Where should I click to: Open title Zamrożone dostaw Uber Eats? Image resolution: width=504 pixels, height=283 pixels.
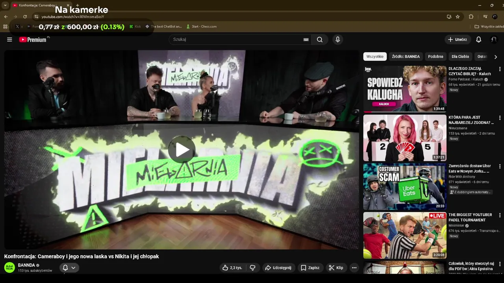(x=469, y=169)
